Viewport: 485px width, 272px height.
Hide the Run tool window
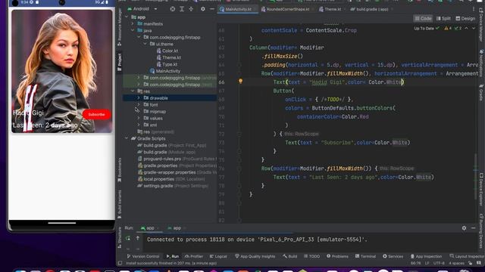[x=473, y=228]
